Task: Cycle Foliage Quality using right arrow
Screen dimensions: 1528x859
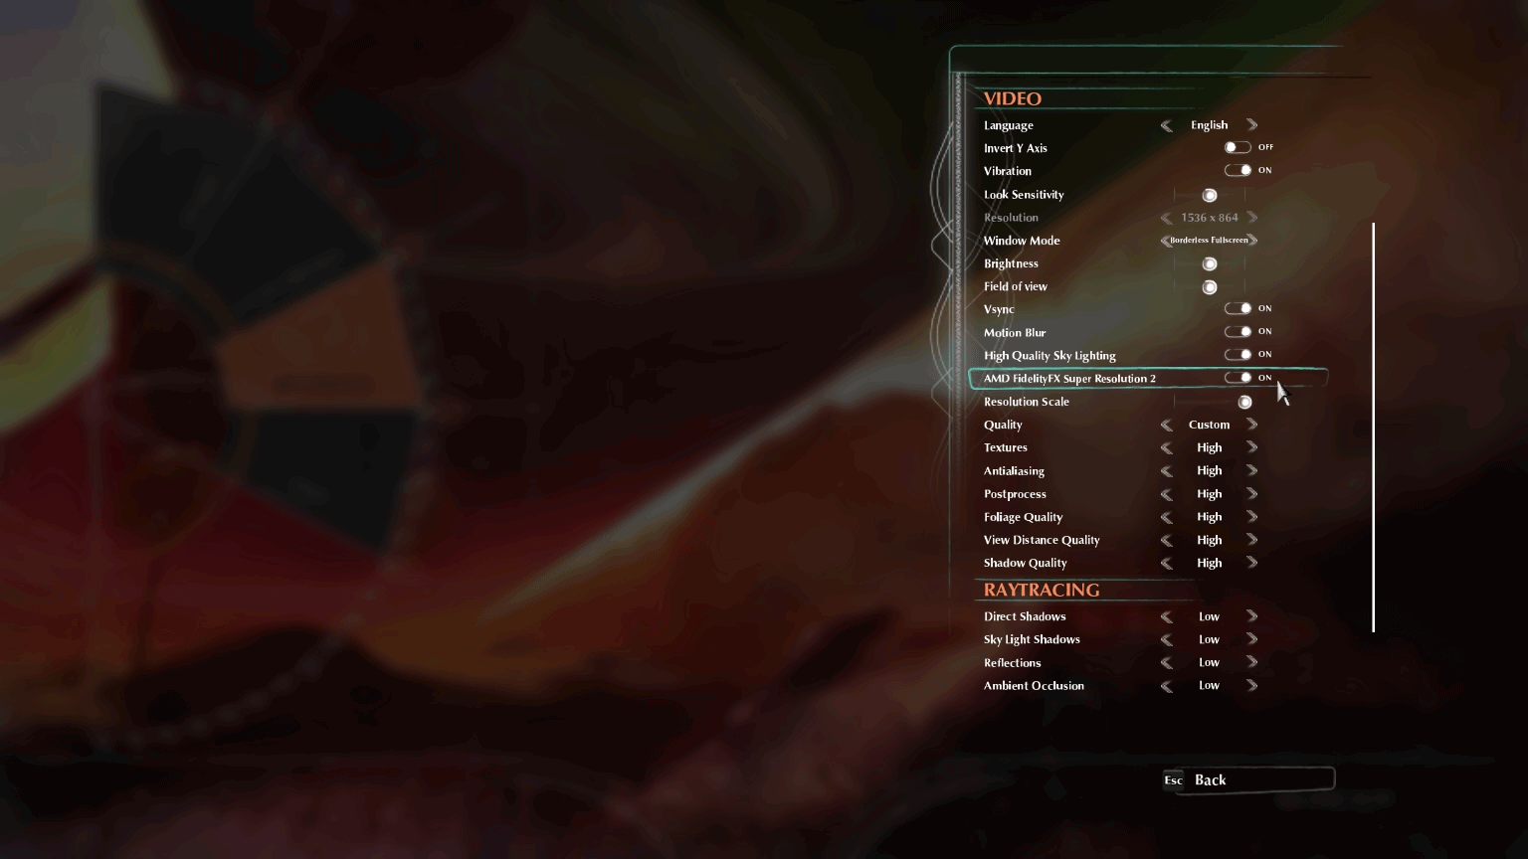Action: coord(1252,517)
